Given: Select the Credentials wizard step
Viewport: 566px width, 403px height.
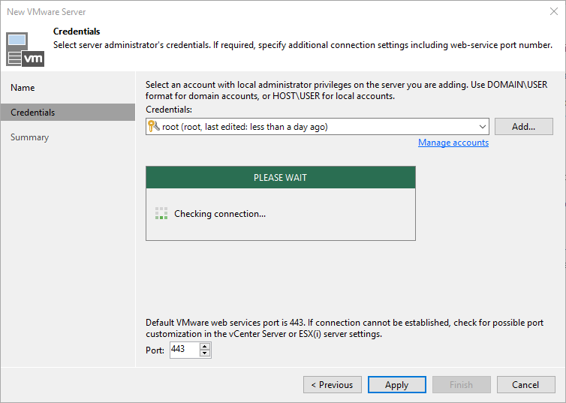Looking at the screenshot, I should pyautogui.click(x=68, y=113).
